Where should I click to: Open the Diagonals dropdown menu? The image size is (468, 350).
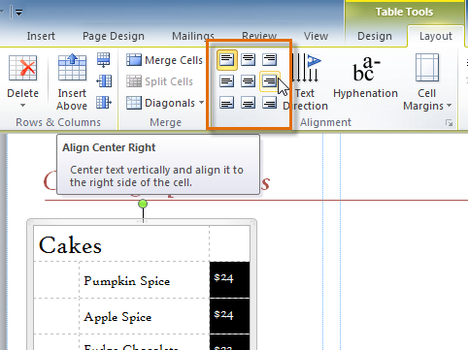click(165, 103)
